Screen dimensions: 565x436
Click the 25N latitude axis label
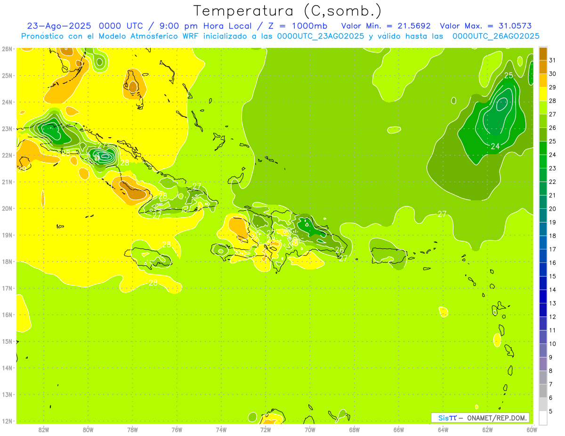[x=7, y=75]
